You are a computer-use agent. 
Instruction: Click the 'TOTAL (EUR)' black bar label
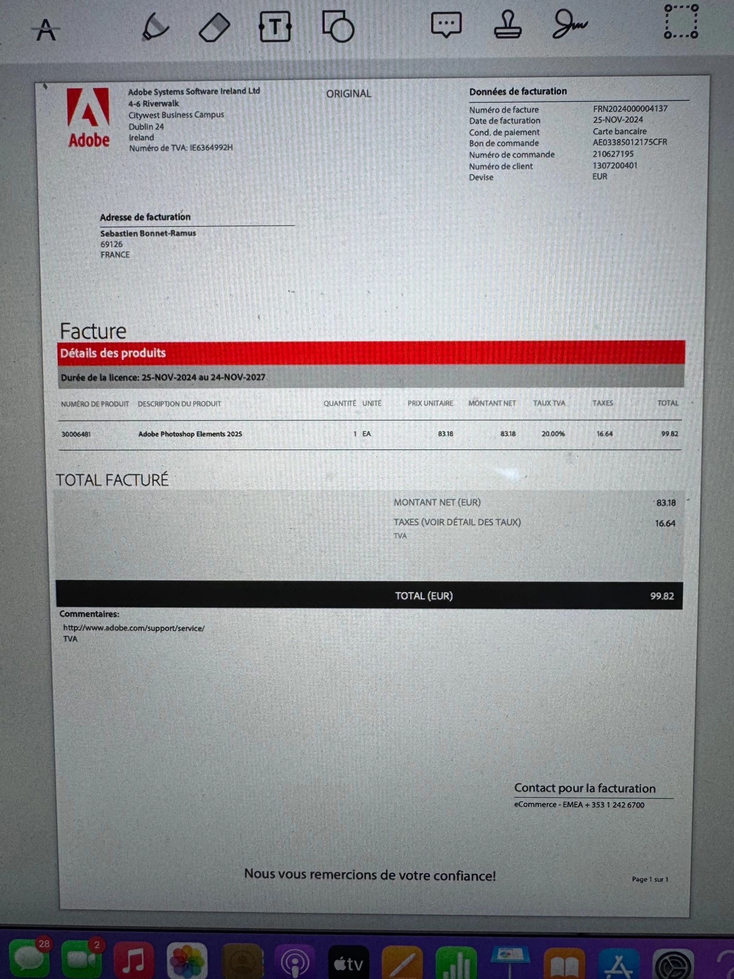[424, 596]
